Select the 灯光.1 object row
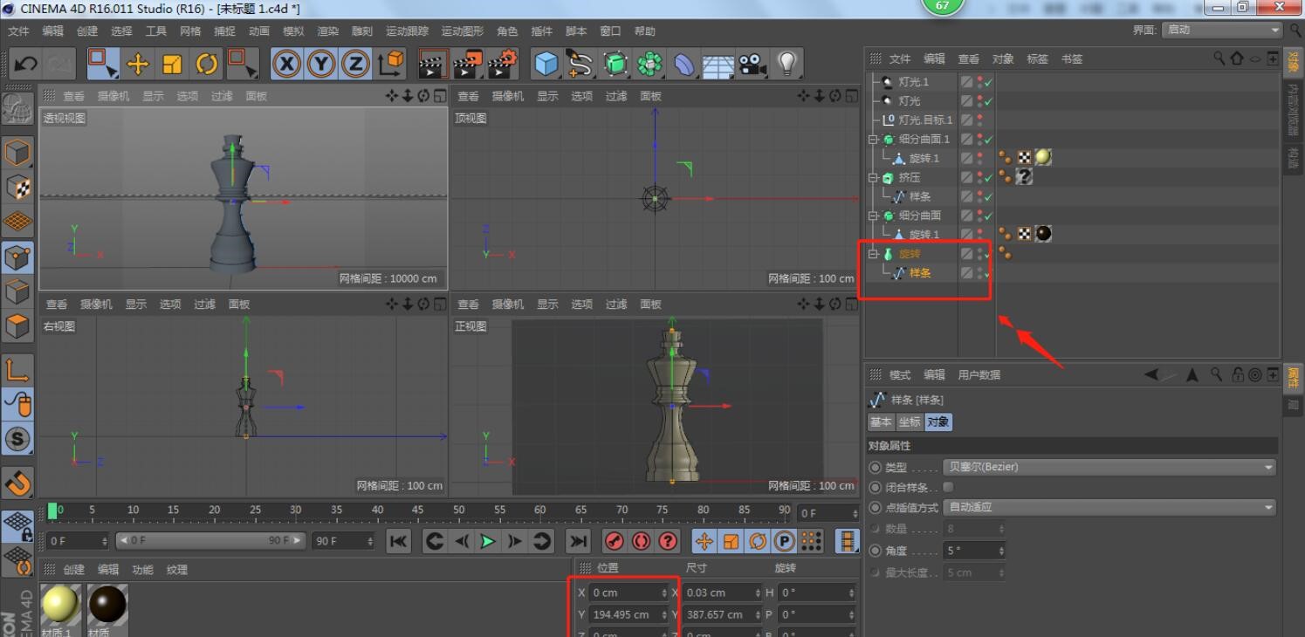 [x=912, y=82]
